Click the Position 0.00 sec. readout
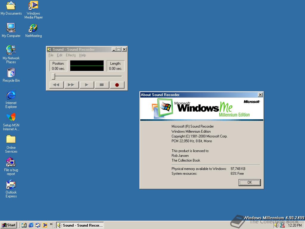 58,66
